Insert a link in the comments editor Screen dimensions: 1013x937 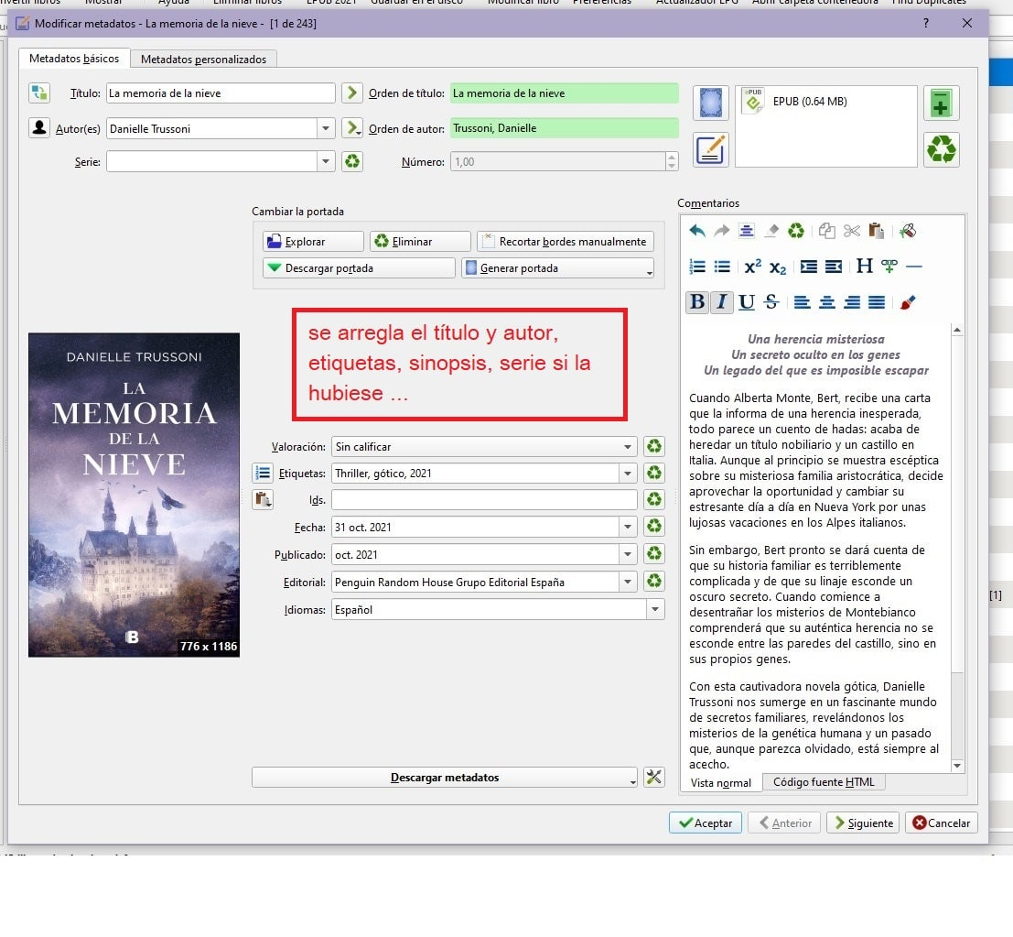889,267
